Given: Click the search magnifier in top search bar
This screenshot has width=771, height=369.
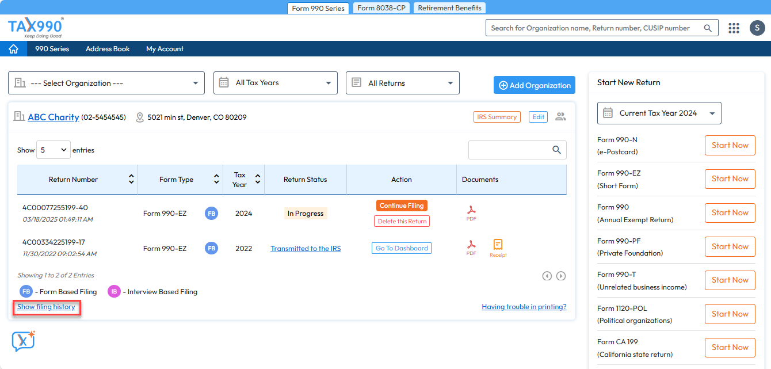Looking at the screenshot, I should point(708,28).
